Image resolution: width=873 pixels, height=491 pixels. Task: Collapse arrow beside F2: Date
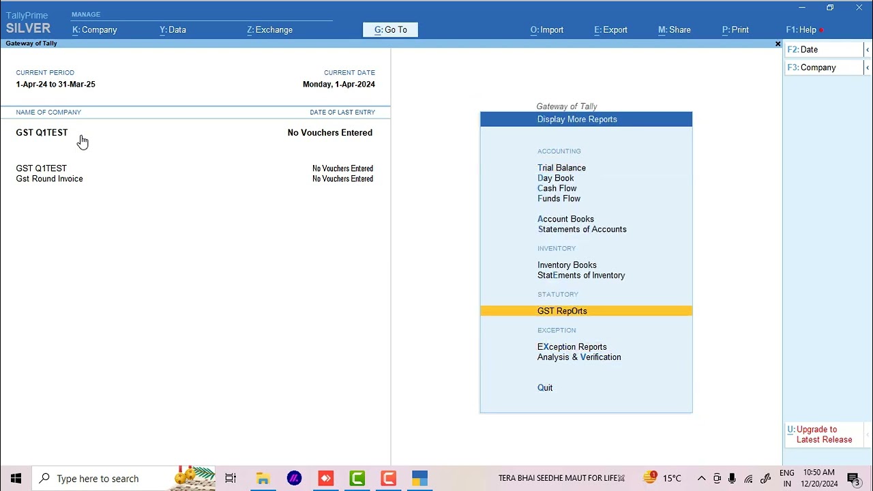click(867, 50)
